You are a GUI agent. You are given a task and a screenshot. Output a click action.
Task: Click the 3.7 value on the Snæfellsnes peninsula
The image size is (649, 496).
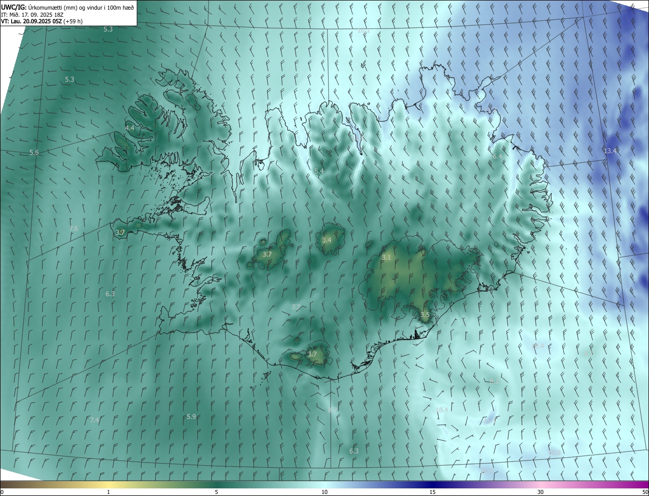click(x=120, y=232)
